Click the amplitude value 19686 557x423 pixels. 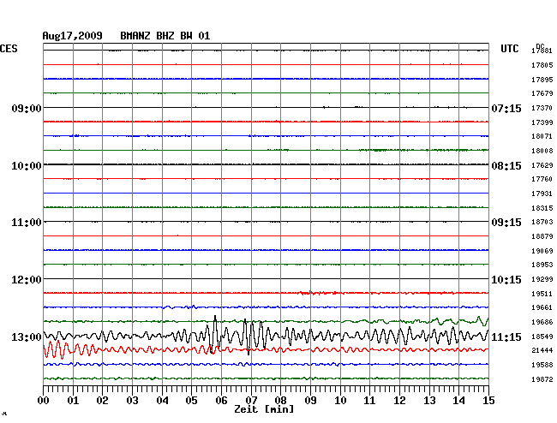(x=542, y=322)
